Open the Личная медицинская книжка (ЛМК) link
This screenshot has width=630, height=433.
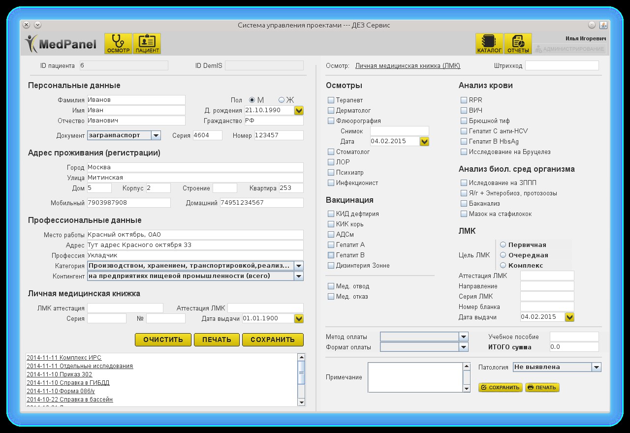(x=408, y=66)
